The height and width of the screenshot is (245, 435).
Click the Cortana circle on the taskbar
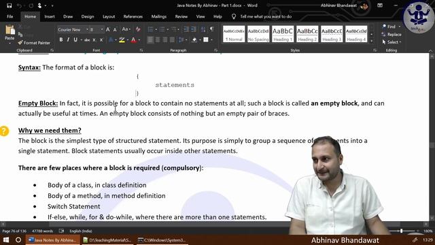[x=18, y=240]
